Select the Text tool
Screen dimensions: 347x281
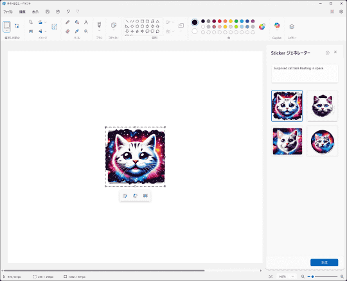86,22
